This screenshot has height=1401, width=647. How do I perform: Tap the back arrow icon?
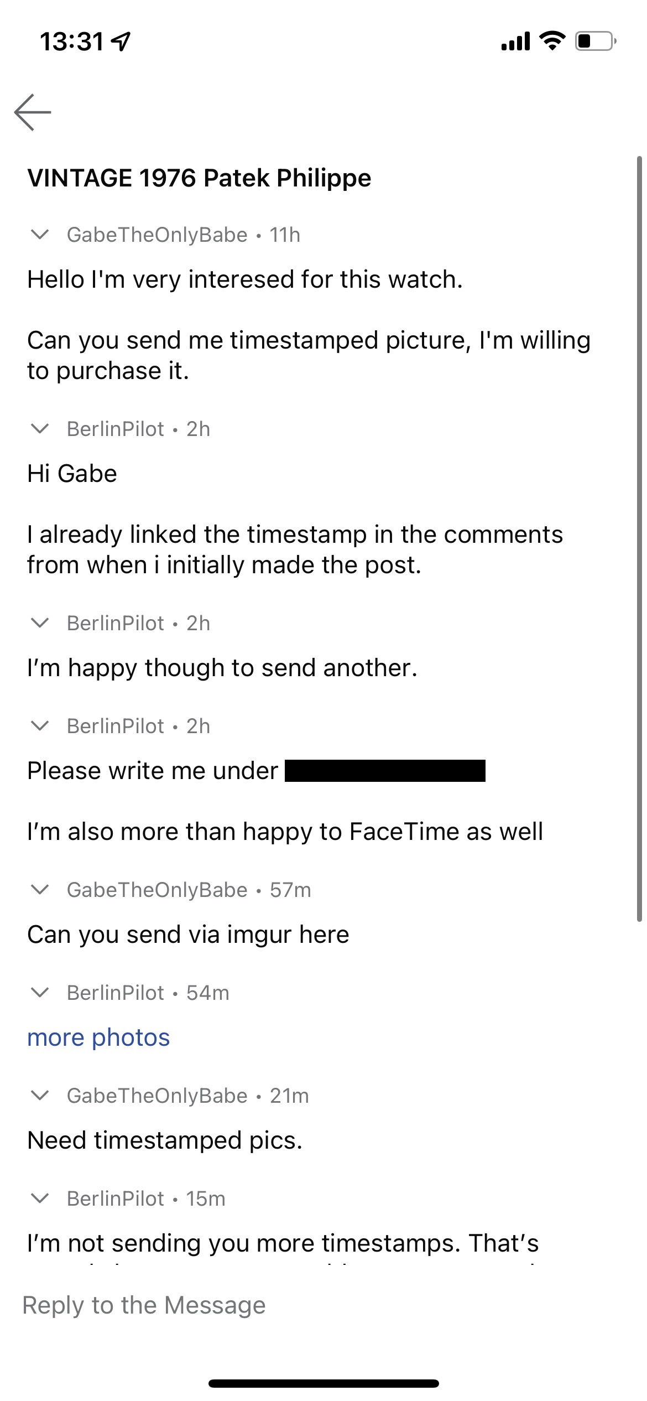point(33,112)
